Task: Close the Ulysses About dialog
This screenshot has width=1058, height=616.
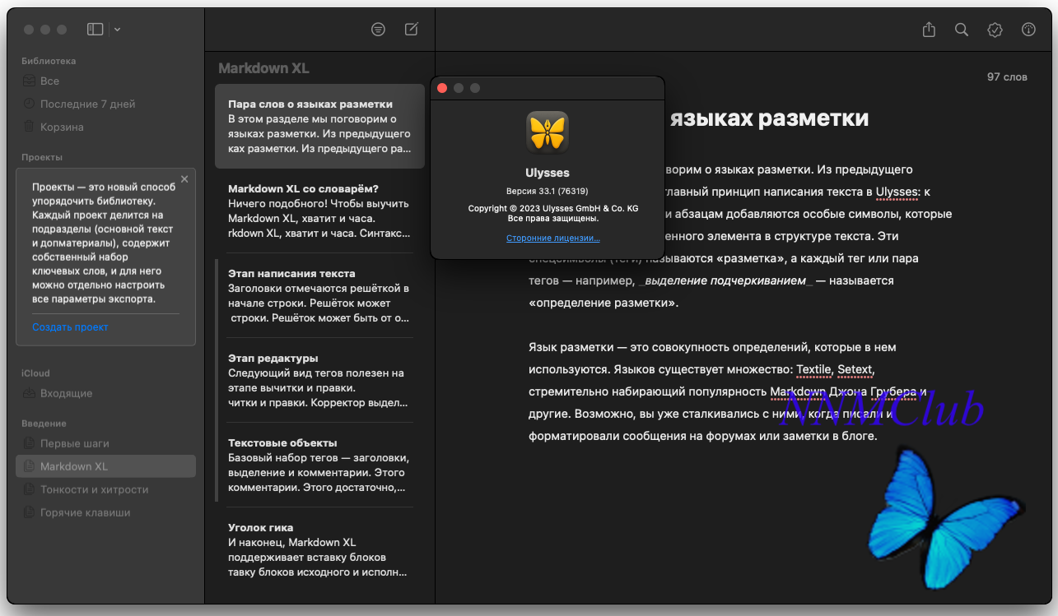Action: [x=442, y=88]
